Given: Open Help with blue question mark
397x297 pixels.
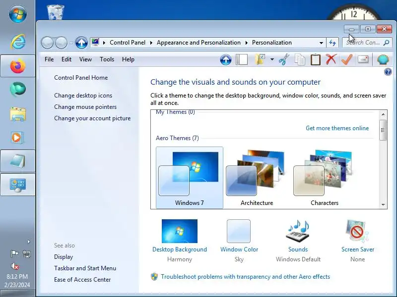Looking at the screenshot, I should (x=388, y=72).
